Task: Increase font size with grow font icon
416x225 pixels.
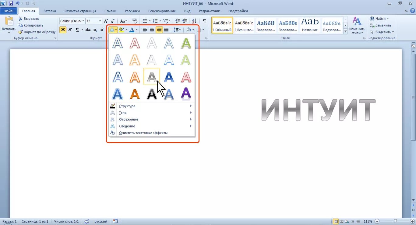Action: [x=106, y=21]
